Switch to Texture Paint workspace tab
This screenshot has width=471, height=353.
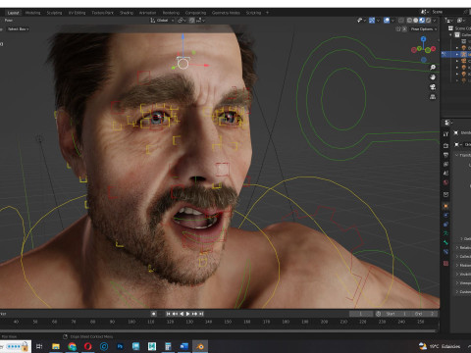pyautogui.click(x=102, y=13)
